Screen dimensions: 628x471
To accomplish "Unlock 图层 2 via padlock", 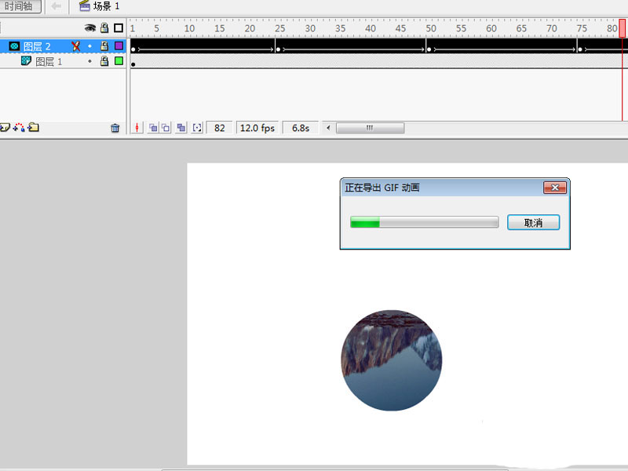I will click(104, 46).
